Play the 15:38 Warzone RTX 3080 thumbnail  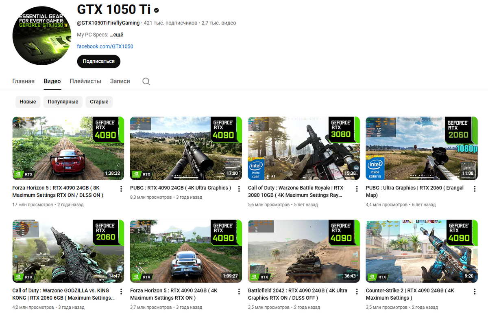(304, 148)
